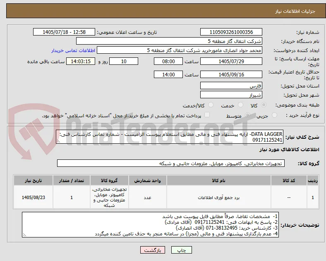Select the جزیی purchase type radio
The image size is (326, 261).
(x=274, y=115)
